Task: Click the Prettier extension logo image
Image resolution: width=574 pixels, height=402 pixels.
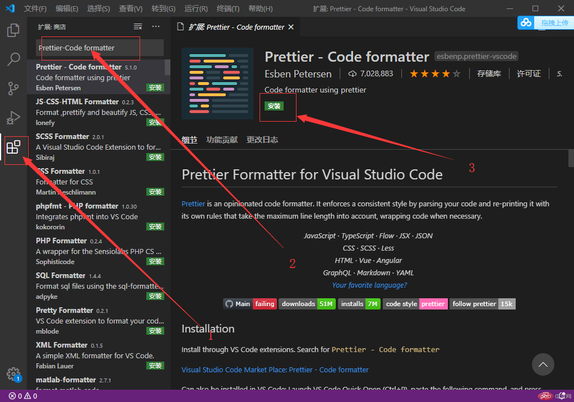Action: coord(217,84)
